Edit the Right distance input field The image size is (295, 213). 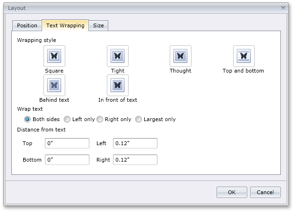[135, 160]
